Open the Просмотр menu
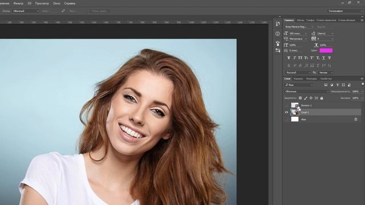365x205 pixels. pyautogui.click(x=42, y=3)
